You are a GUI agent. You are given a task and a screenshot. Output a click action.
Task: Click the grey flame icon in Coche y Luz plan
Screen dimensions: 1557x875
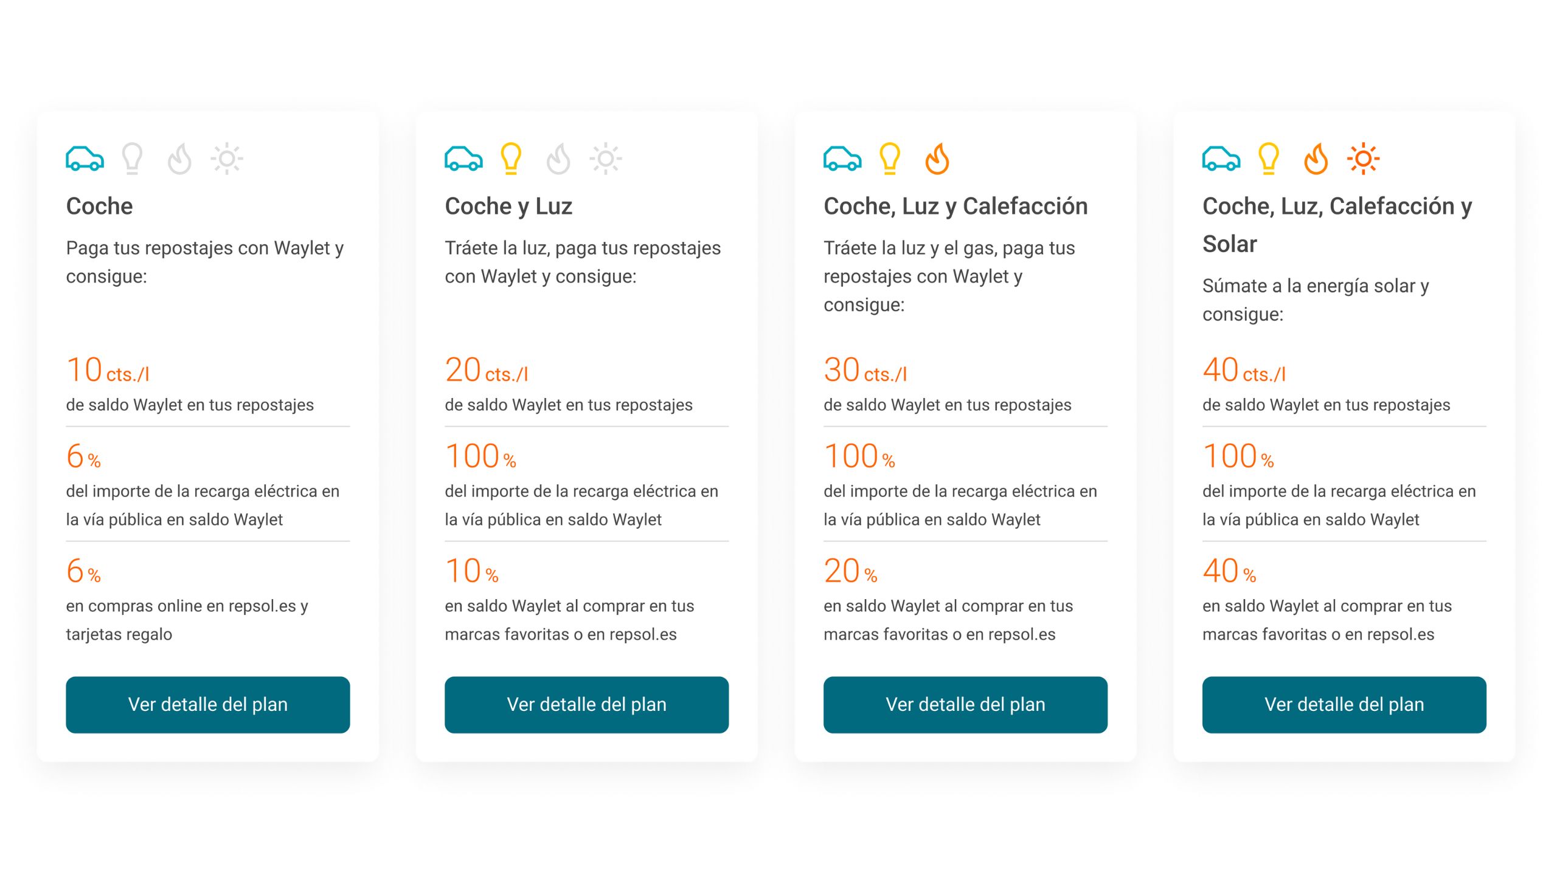coord(558,159)
